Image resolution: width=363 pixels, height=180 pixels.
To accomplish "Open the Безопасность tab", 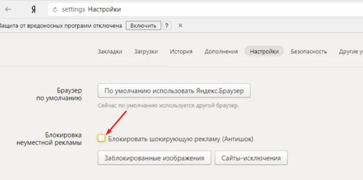I will coord(309,51).
